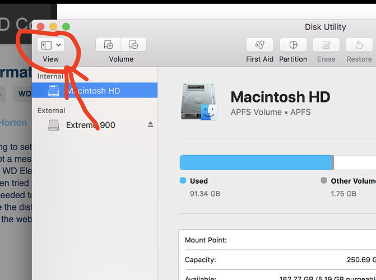The image size is (376, 280).
Task: Click the Erase toolbar icon
Action: tap(326, 45)
